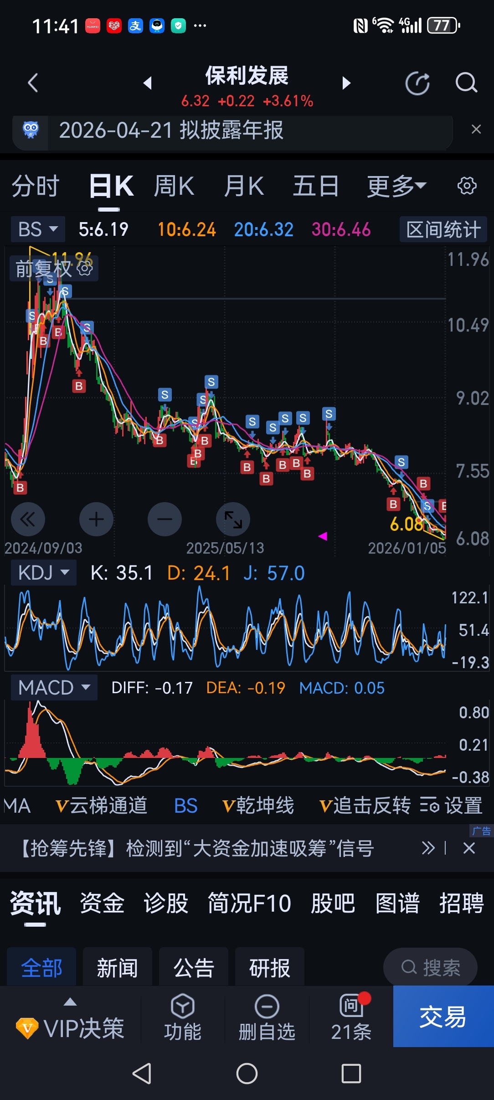The height and width of the screenshot is (1100, 494).
Task: Filter news by 新闻
Action: (118, 968)
